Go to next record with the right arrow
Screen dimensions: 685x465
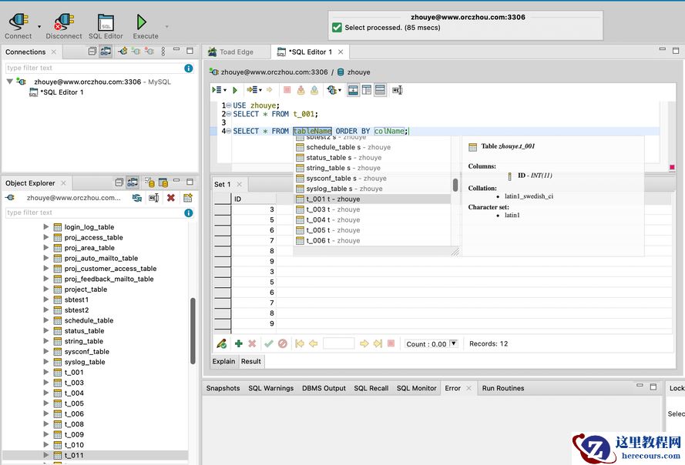coord(364,343)
